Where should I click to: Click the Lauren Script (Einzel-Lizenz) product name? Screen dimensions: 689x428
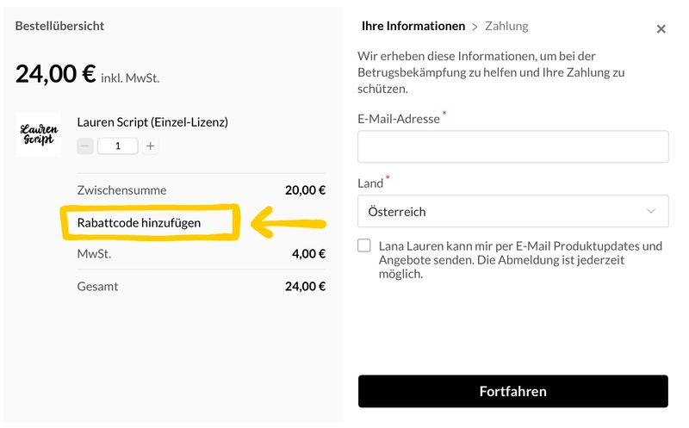(x=152, y=122)
